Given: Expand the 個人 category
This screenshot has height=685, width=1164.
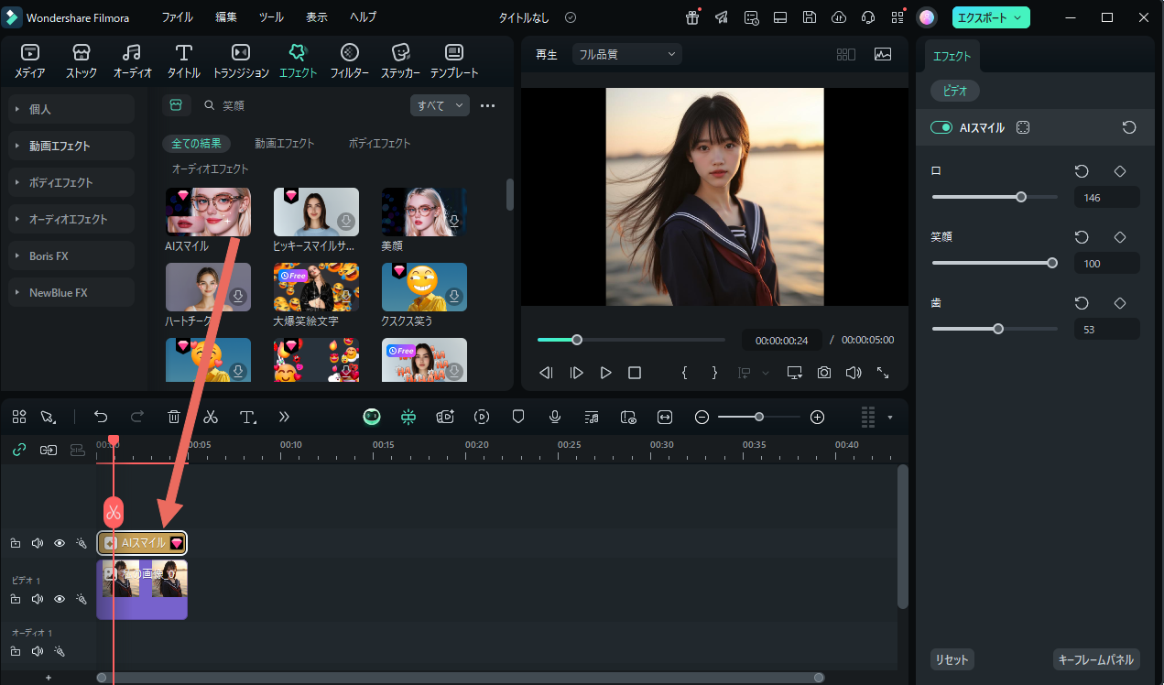Looking at the screenshot, I should (x=71, y=109).
